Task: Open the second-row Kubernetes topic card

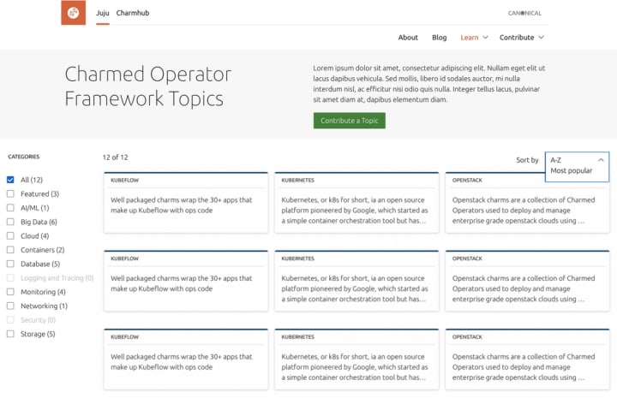Action: (356, 281)
